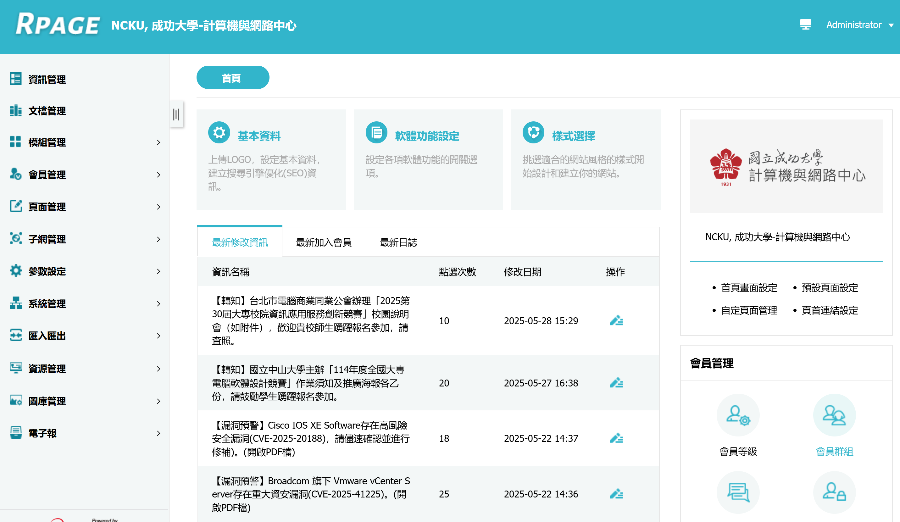This screenshot has width=900, height=522.
Task: Click the 模組管理 grid icon
Action: [x=15, y=142]
